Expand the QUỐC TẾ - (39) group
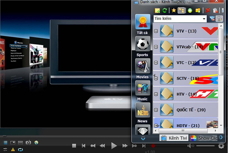This screenshot has width=228, height=153. pos(156,110)
